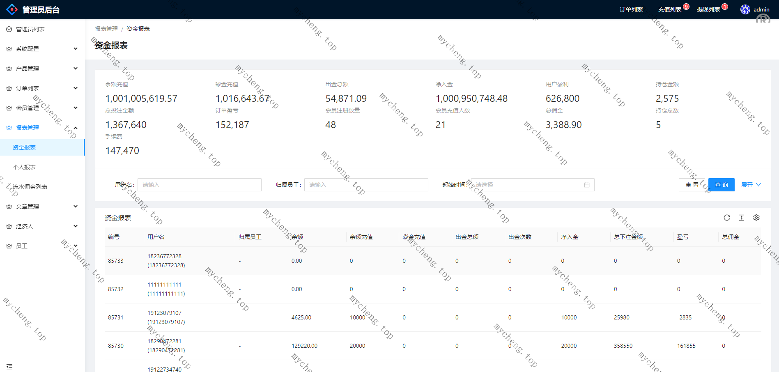Expand the 产品管理 menu section
779x372 pixels.
42,69
